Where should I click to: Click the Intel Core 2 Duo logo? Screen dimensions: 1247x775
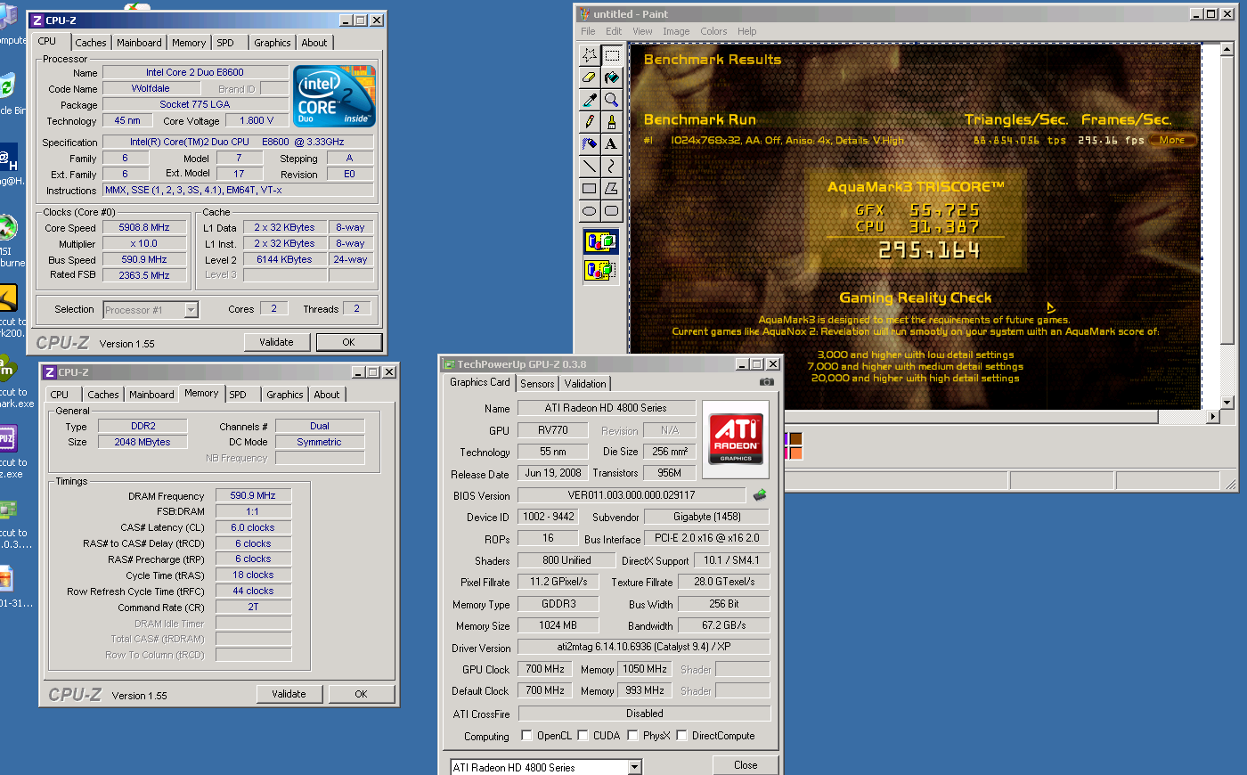(x=335, y=96)
